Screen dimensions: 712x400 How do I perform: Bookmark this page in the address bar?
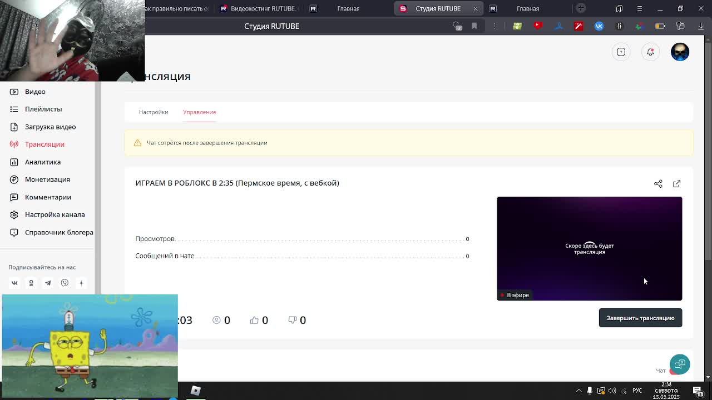474,26
